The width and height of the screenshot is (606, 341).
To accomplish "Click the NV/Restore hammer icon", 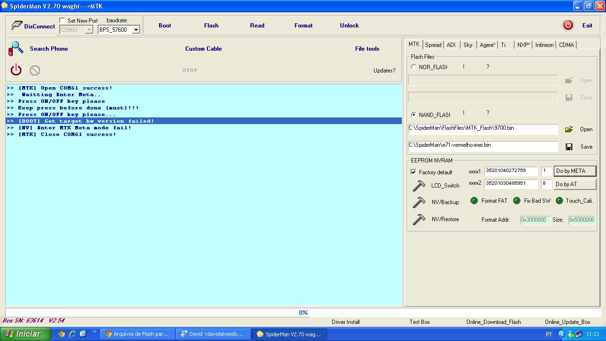I will point(419,219).
